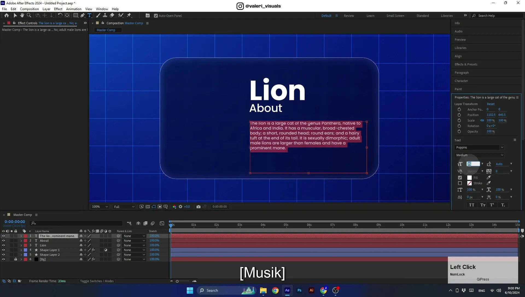This screenshot has height=297, width=525.
Task: Open After Effects from the taskbar
Action: click(x=287, y=290)
